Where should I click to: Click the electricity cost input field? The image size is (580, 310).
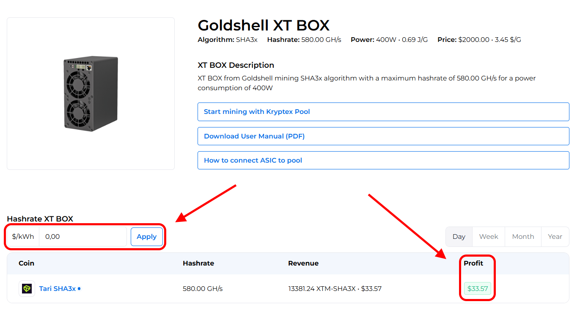point(82,237)
